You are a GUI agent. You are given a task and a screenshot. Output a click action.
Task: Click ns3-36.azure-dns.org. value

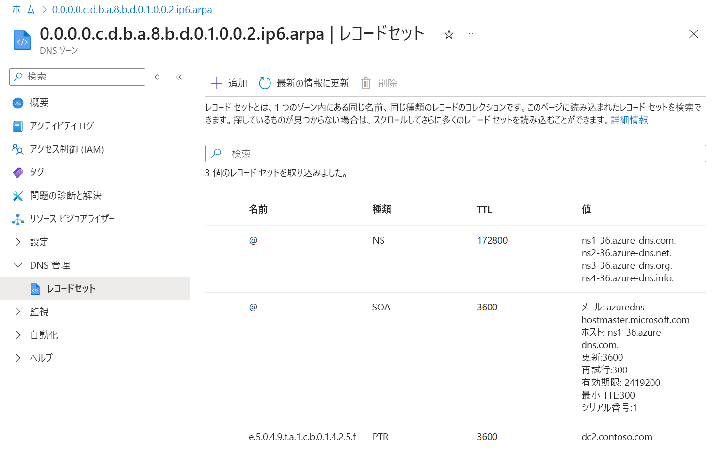pyautogui.click(x=627, y=266)
